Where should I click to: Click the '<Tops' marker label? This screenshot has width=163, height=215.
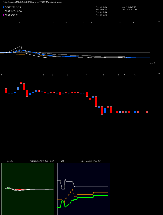click(160, 22)
